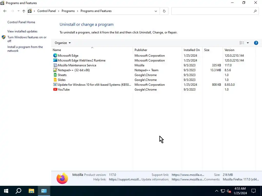262x196 pixels.
Task: Open taskbar Search magnifier
Action: click(x=18, y=191)
